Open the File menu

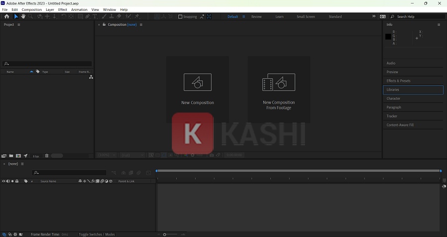[5, 10]
